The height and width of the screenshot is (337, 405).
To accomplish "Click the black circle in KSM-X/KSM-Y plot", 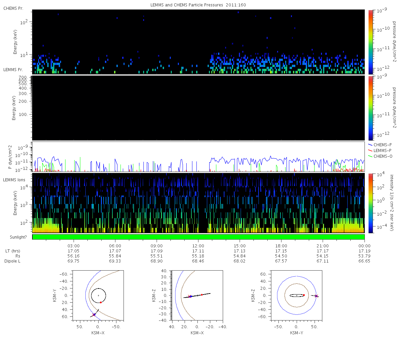I will [98, 296].
